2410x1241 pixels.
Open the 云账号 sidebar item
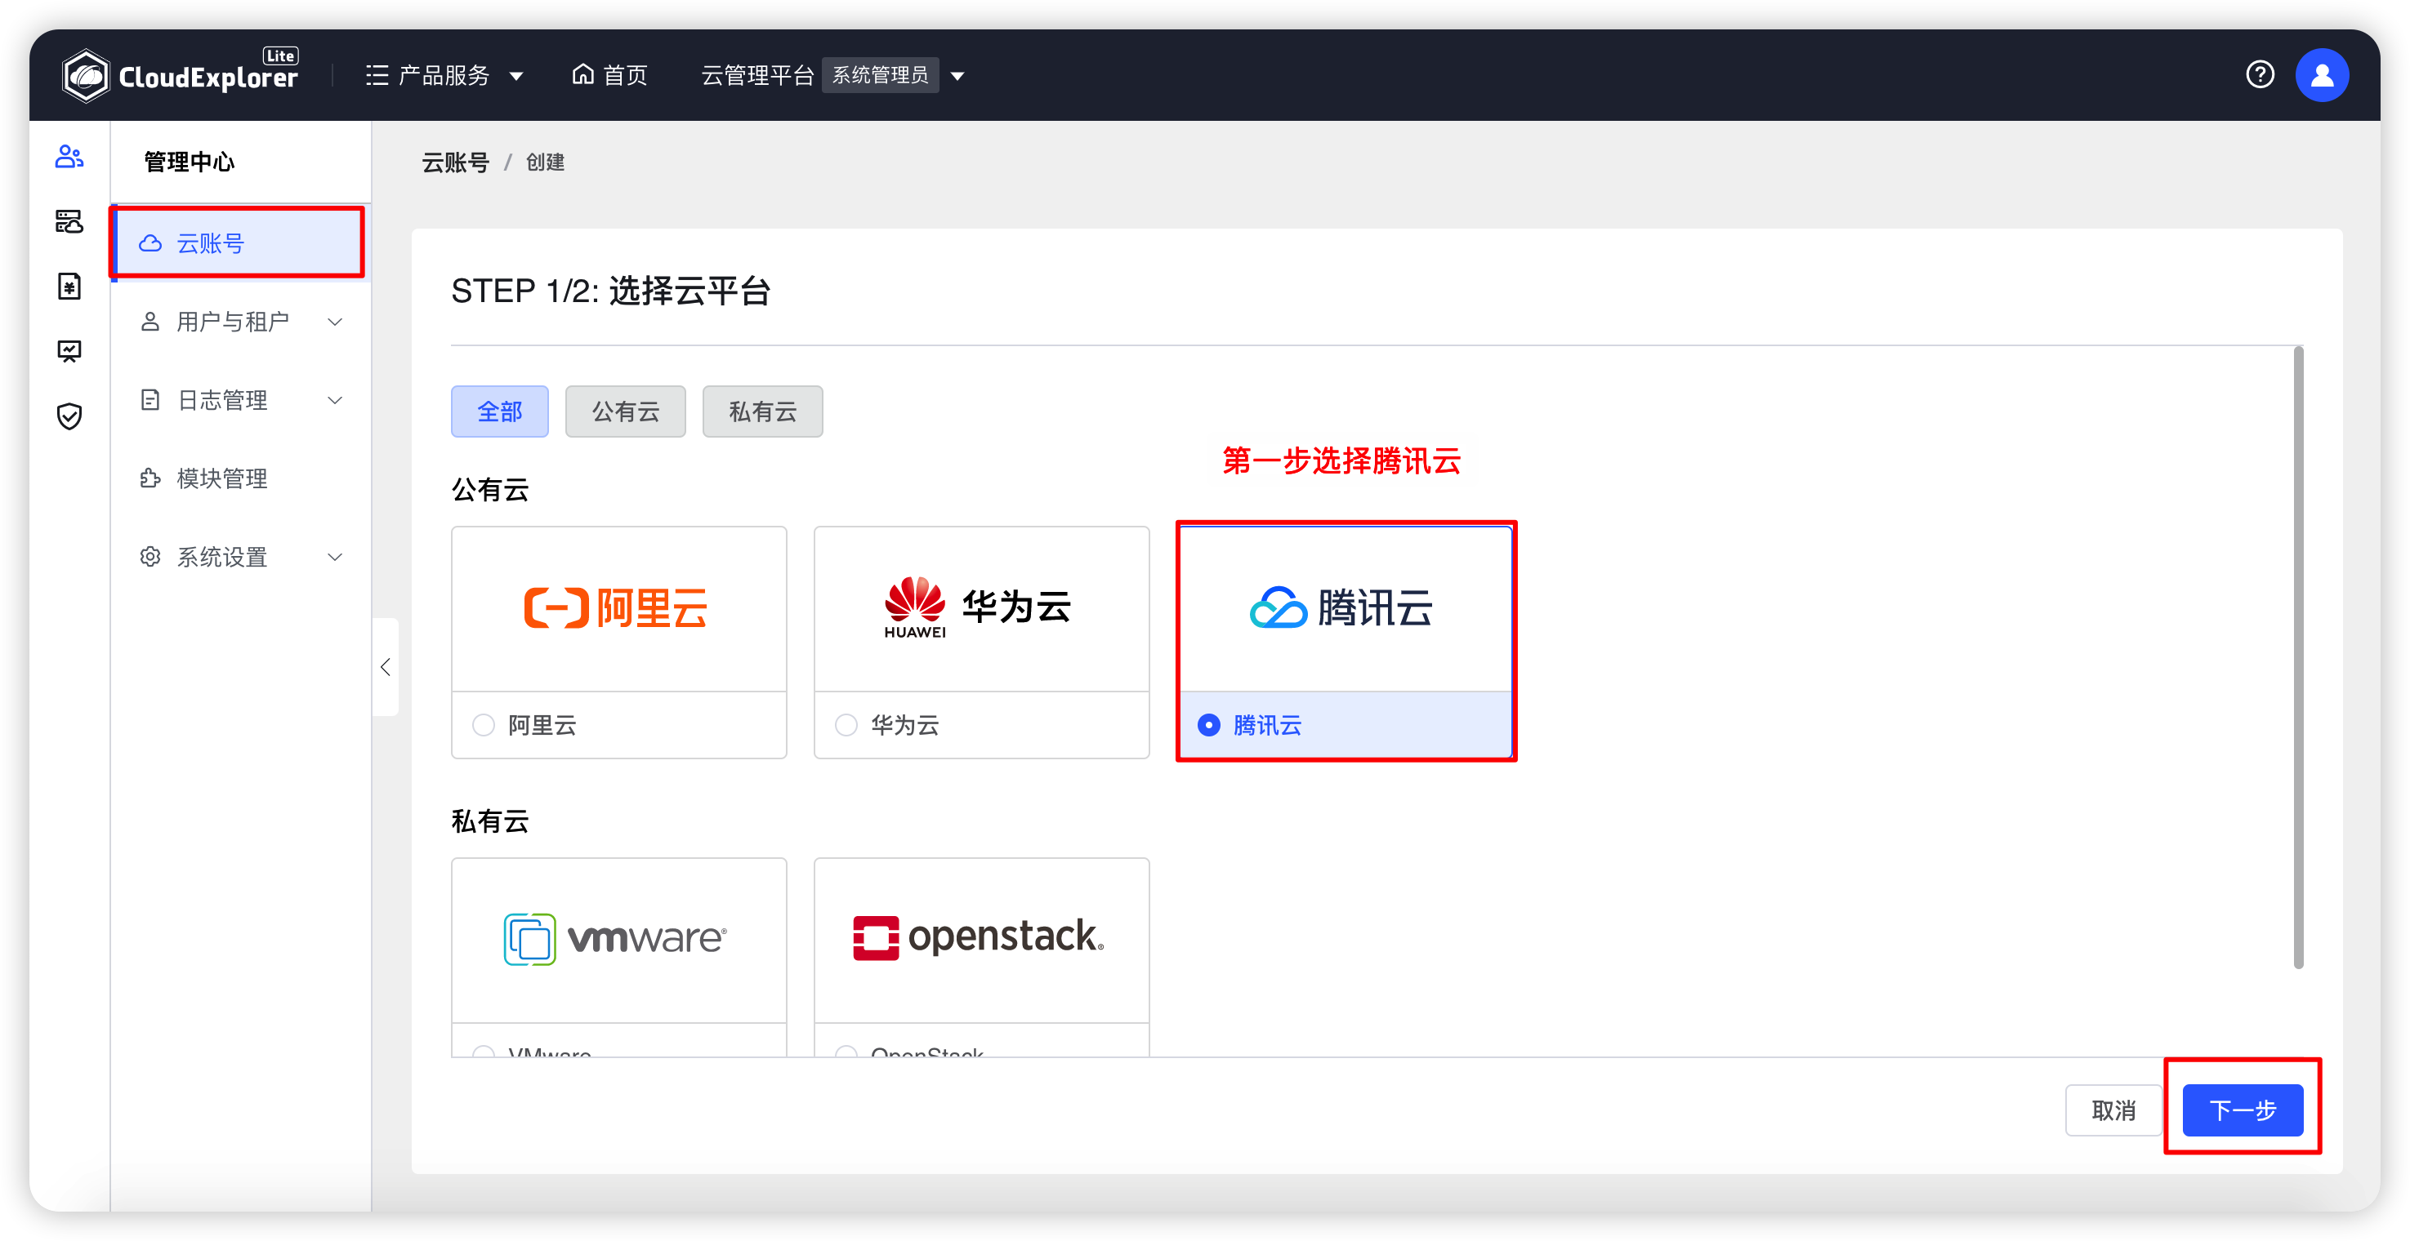pos(241,243)
